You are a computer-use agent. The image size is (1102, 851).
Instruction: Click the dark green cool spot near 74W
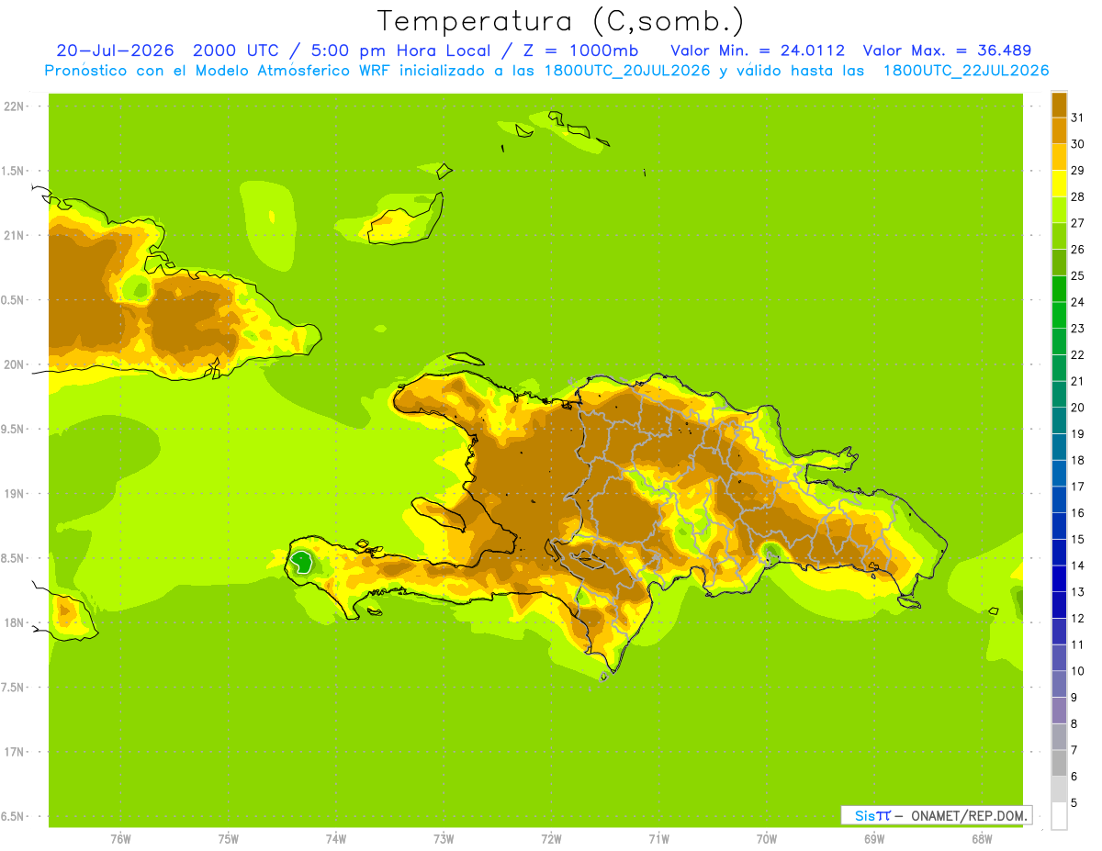(x=301, y=560)
